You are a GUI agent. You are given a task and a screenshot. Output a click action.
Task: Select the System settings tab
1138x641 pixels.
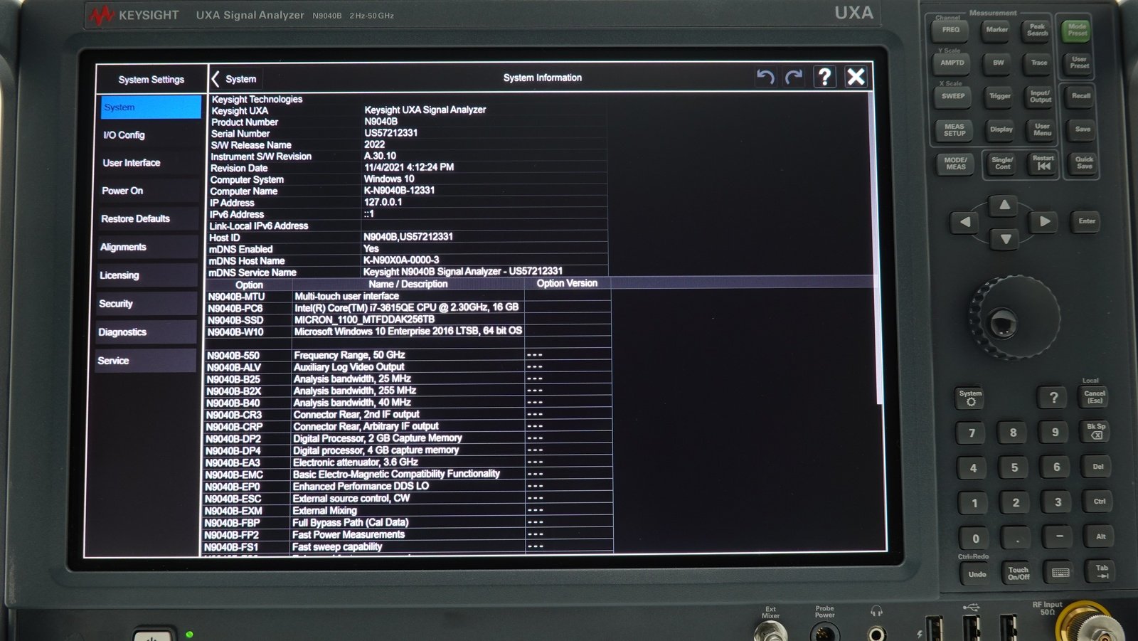(151, 107)
